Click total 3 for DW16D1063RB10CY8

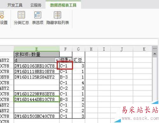click(79, 66)
